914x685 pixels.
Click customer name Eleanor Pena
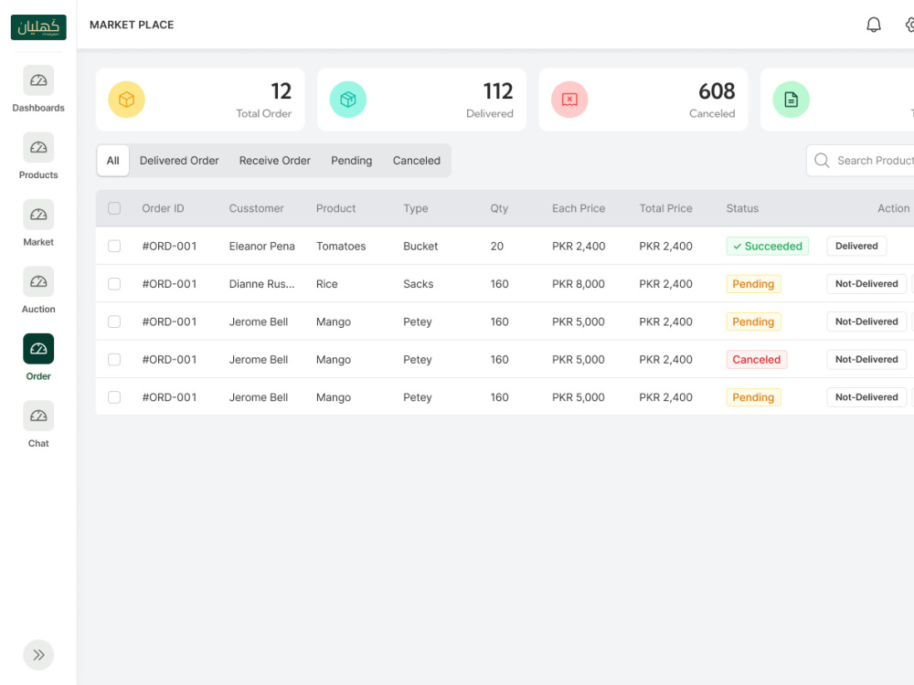[261, 246]
